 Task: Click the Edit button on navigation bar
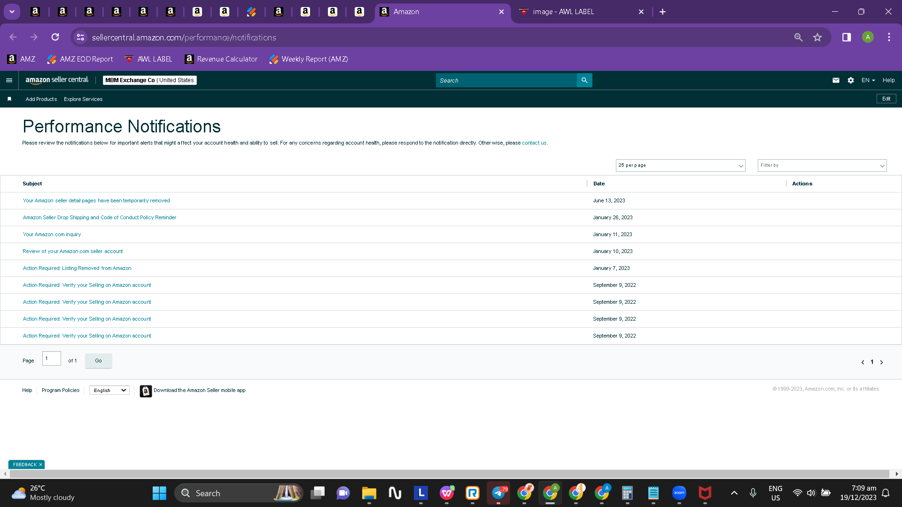tap(886, 99)
